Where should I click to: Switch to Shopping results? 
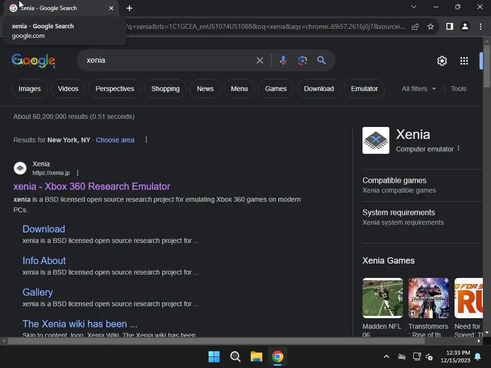[165, 89]
